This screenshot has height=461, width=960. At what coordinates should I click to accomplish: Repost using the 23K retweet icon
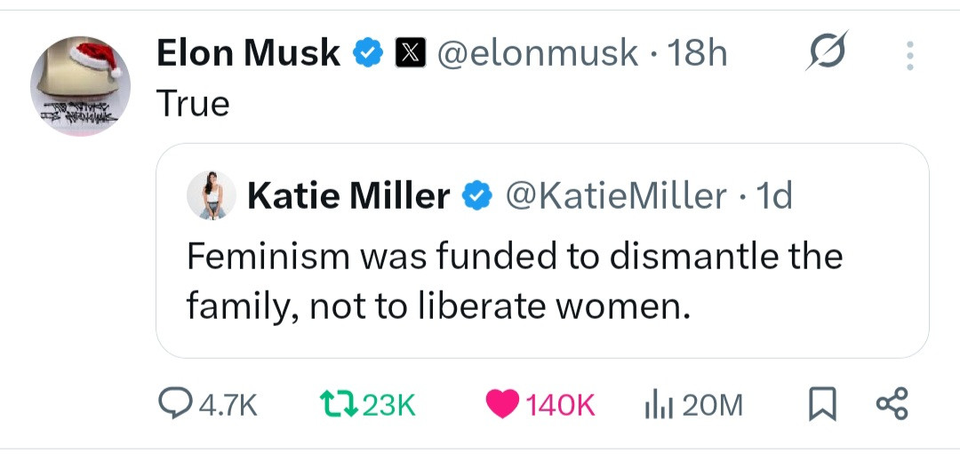coord(338,405)
